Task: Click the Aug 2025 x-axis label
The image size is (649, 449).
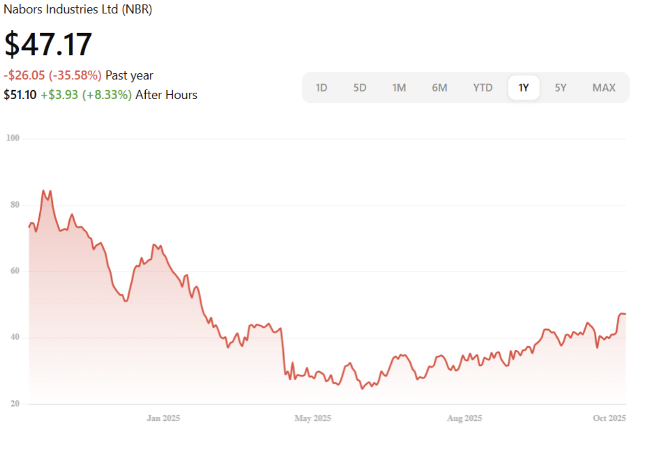Action: [464, 418]
